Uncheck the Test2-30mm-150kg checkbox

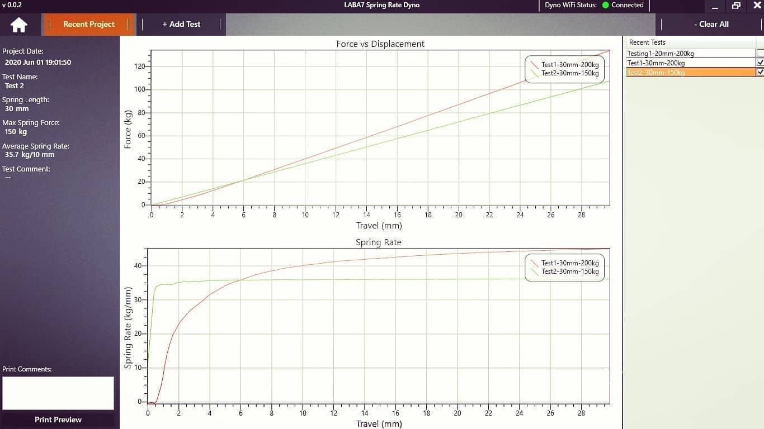coord(760,73)
